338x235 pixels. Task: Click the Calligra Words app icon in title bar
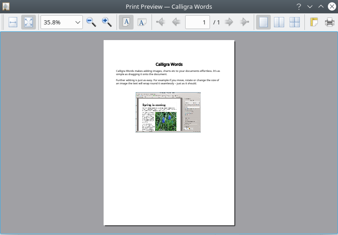6,6
